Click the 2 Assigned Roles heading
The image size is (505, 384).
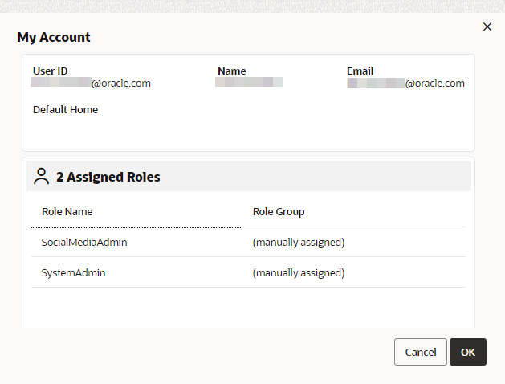click(x=108, y=177)
